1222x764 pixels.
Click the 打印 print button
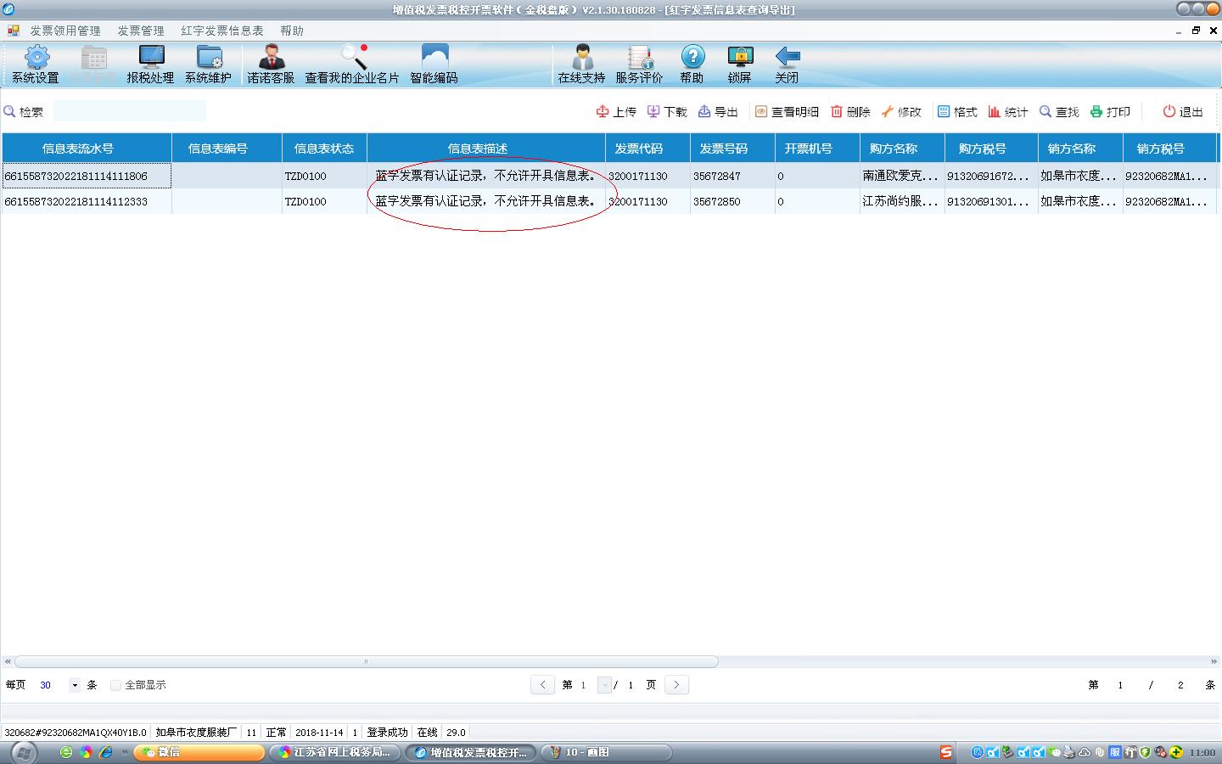[1110, 112]
